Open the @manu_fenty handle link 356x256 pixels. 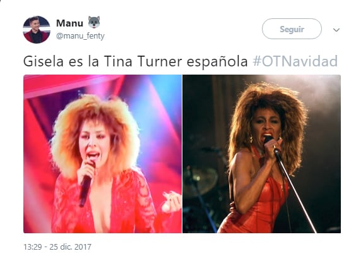(x=80, y=36)
